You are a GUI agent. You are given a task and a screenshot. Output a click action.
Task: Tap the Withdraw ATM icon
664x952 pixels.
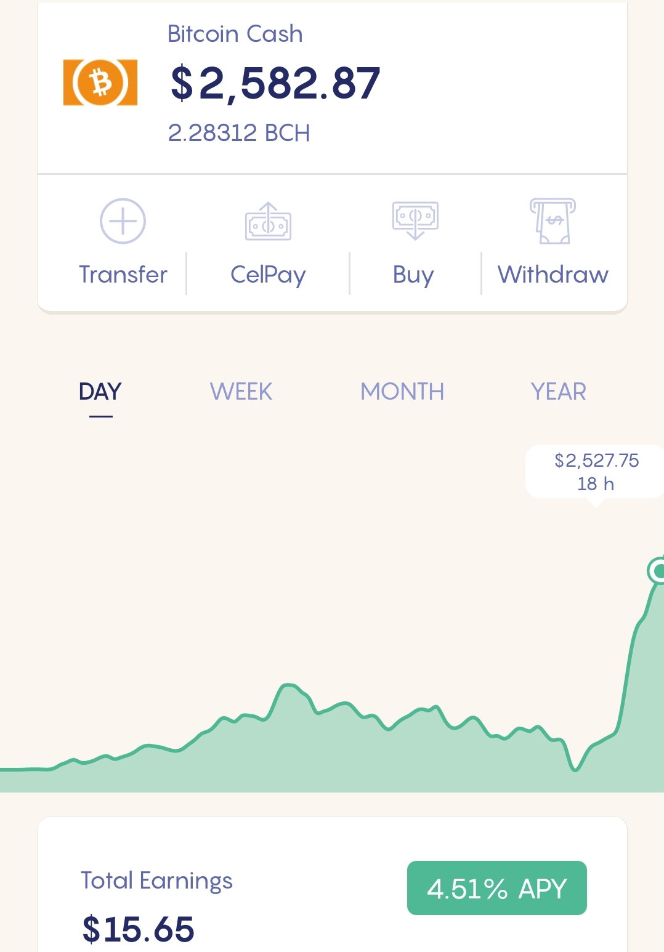(x=553, y=221)
